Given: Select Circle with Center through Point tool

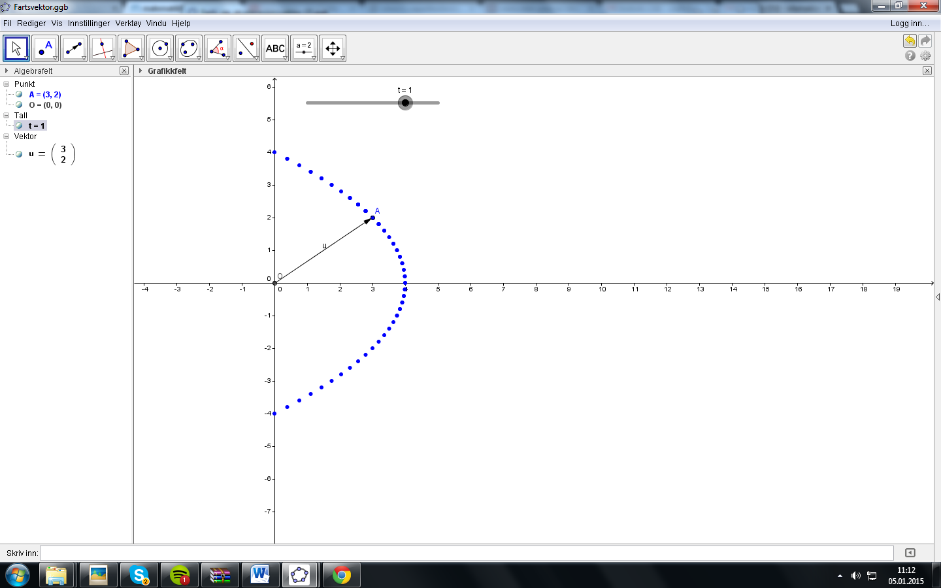Looking at the screenshot, I should [160, 48].
